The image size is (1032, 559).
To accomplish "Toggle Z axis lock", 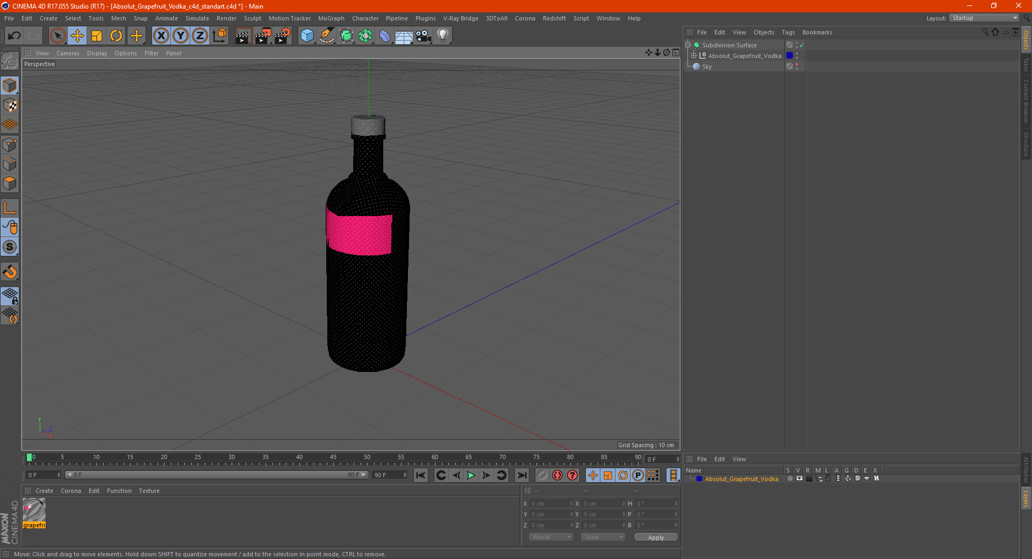I will 200,36.
